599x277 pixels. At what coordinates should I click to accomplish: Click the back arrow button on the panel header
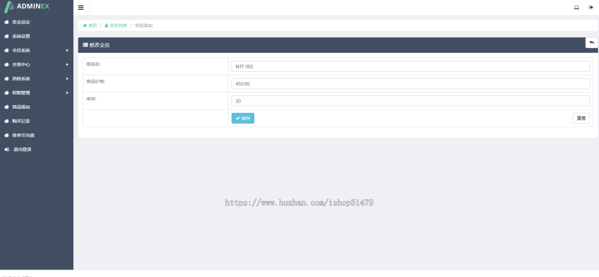pos(592,43)
